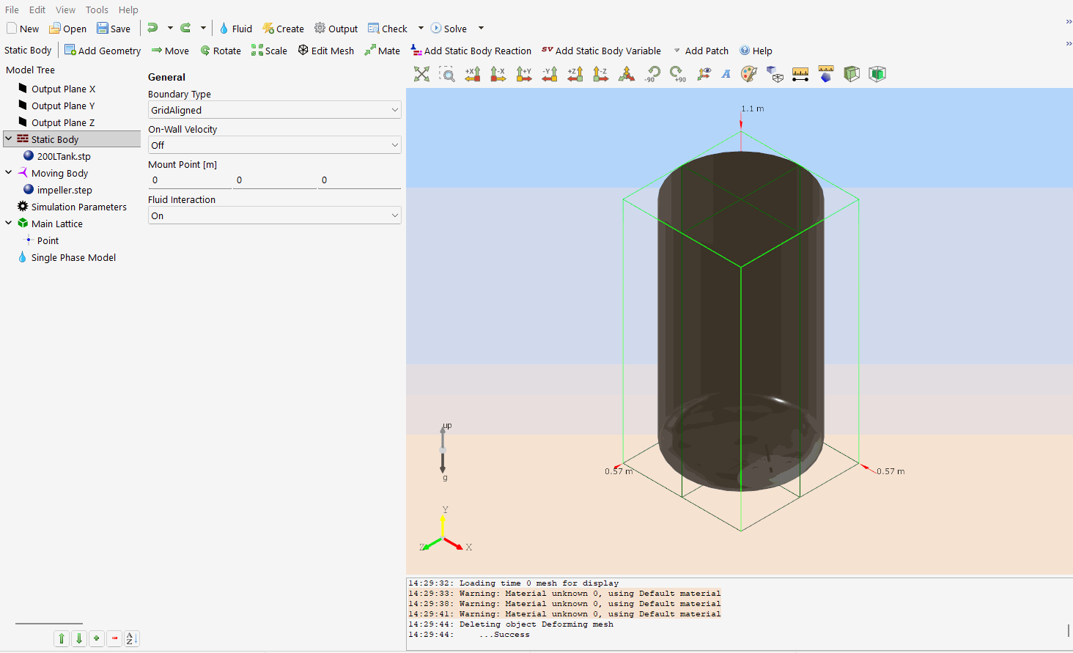Image resolution: width=1073 pixels, height=653 pixels.
Task: Open the Fluid Interaction dropdown
Action: pos(274,215)
